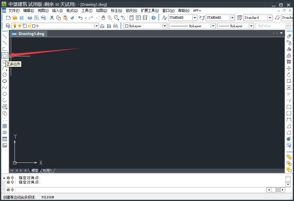Expand the STANDARD text style dropdown
Screen dimensions: 294x201
click(195, 18)
